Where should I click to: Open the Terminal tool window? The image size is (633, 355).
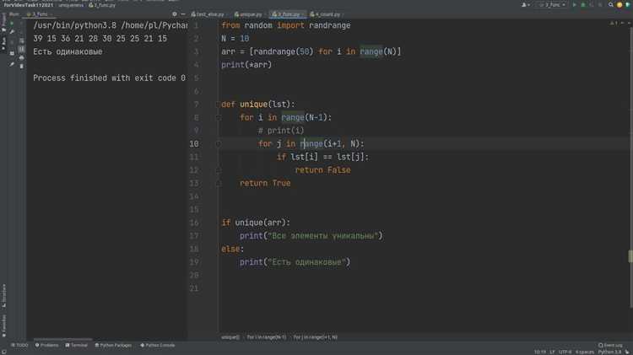point(77,345)
